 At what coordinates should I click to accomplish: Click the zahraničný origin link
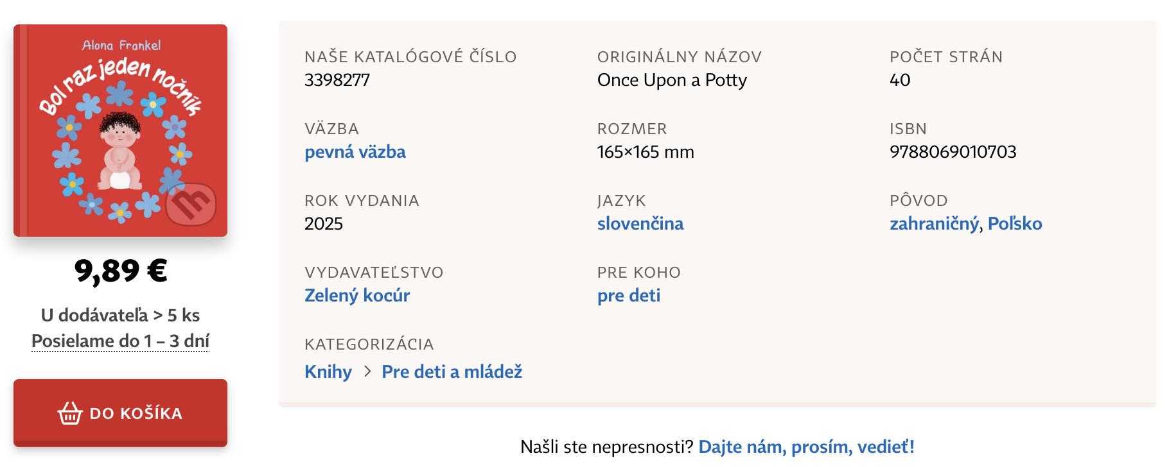point(933,224)
